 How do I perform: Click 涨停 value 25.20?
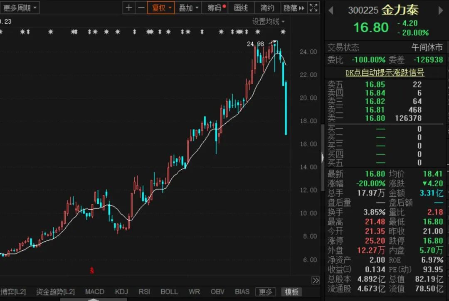(375, 241)
